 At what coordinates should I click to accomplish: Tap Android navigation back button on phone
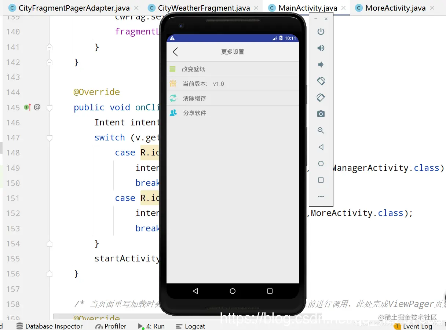pos(195,291)
